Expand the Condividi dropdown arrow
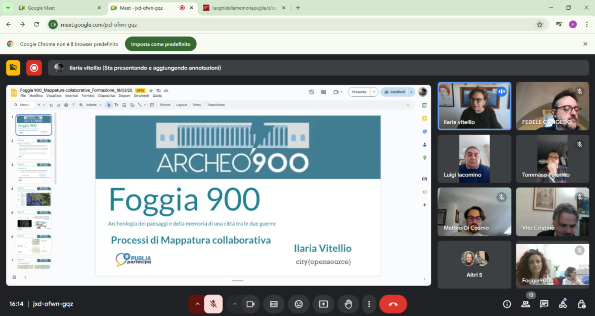 (x=411, y=92)
